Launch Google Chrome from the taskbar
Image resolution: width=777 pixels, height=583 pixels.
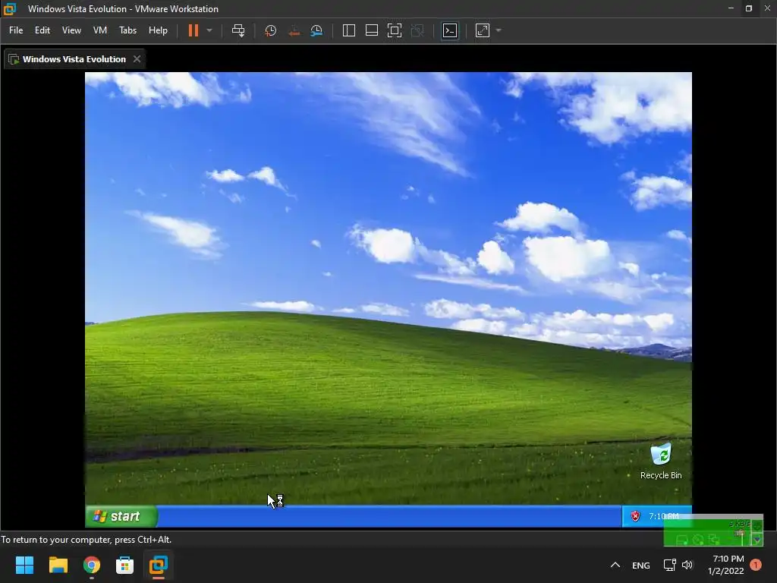tap(92, 565)
